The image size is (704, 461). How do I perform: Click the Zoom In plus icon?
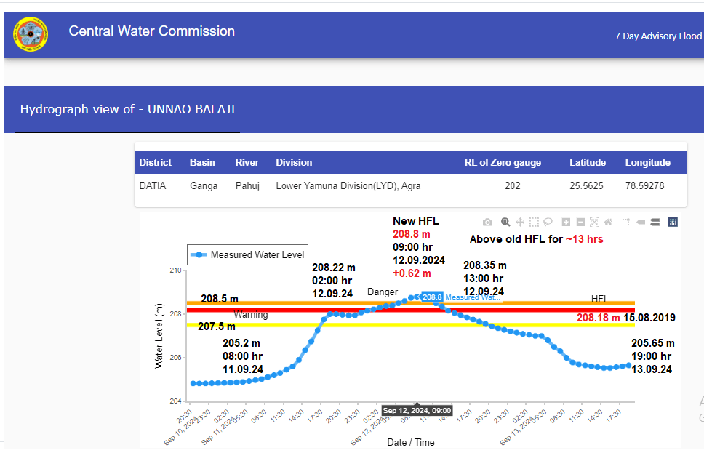click(x=566, y=222)
